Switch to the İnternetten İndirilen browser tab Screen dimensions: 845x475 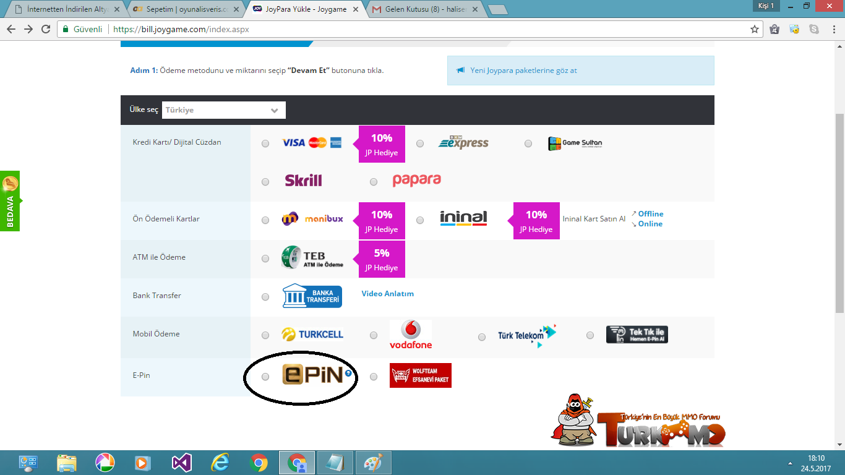pyautogui.click(x=67, y=9)
